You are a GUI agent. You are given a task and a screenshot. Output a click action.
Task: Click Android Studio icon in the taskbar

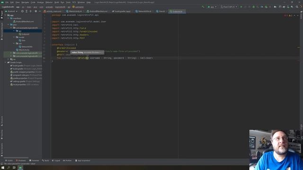[20, 168]
